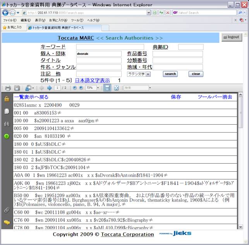The image size is (249, 245).
Task: Click the address bar URL field
Action: [84, 13]
